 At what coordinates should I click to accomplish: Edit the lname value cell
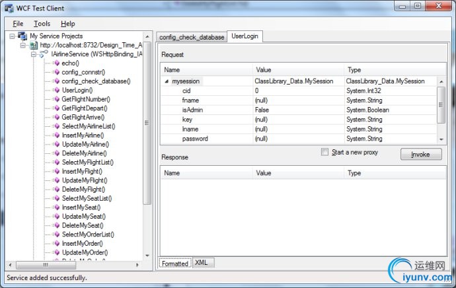click(x=298, y=129)
